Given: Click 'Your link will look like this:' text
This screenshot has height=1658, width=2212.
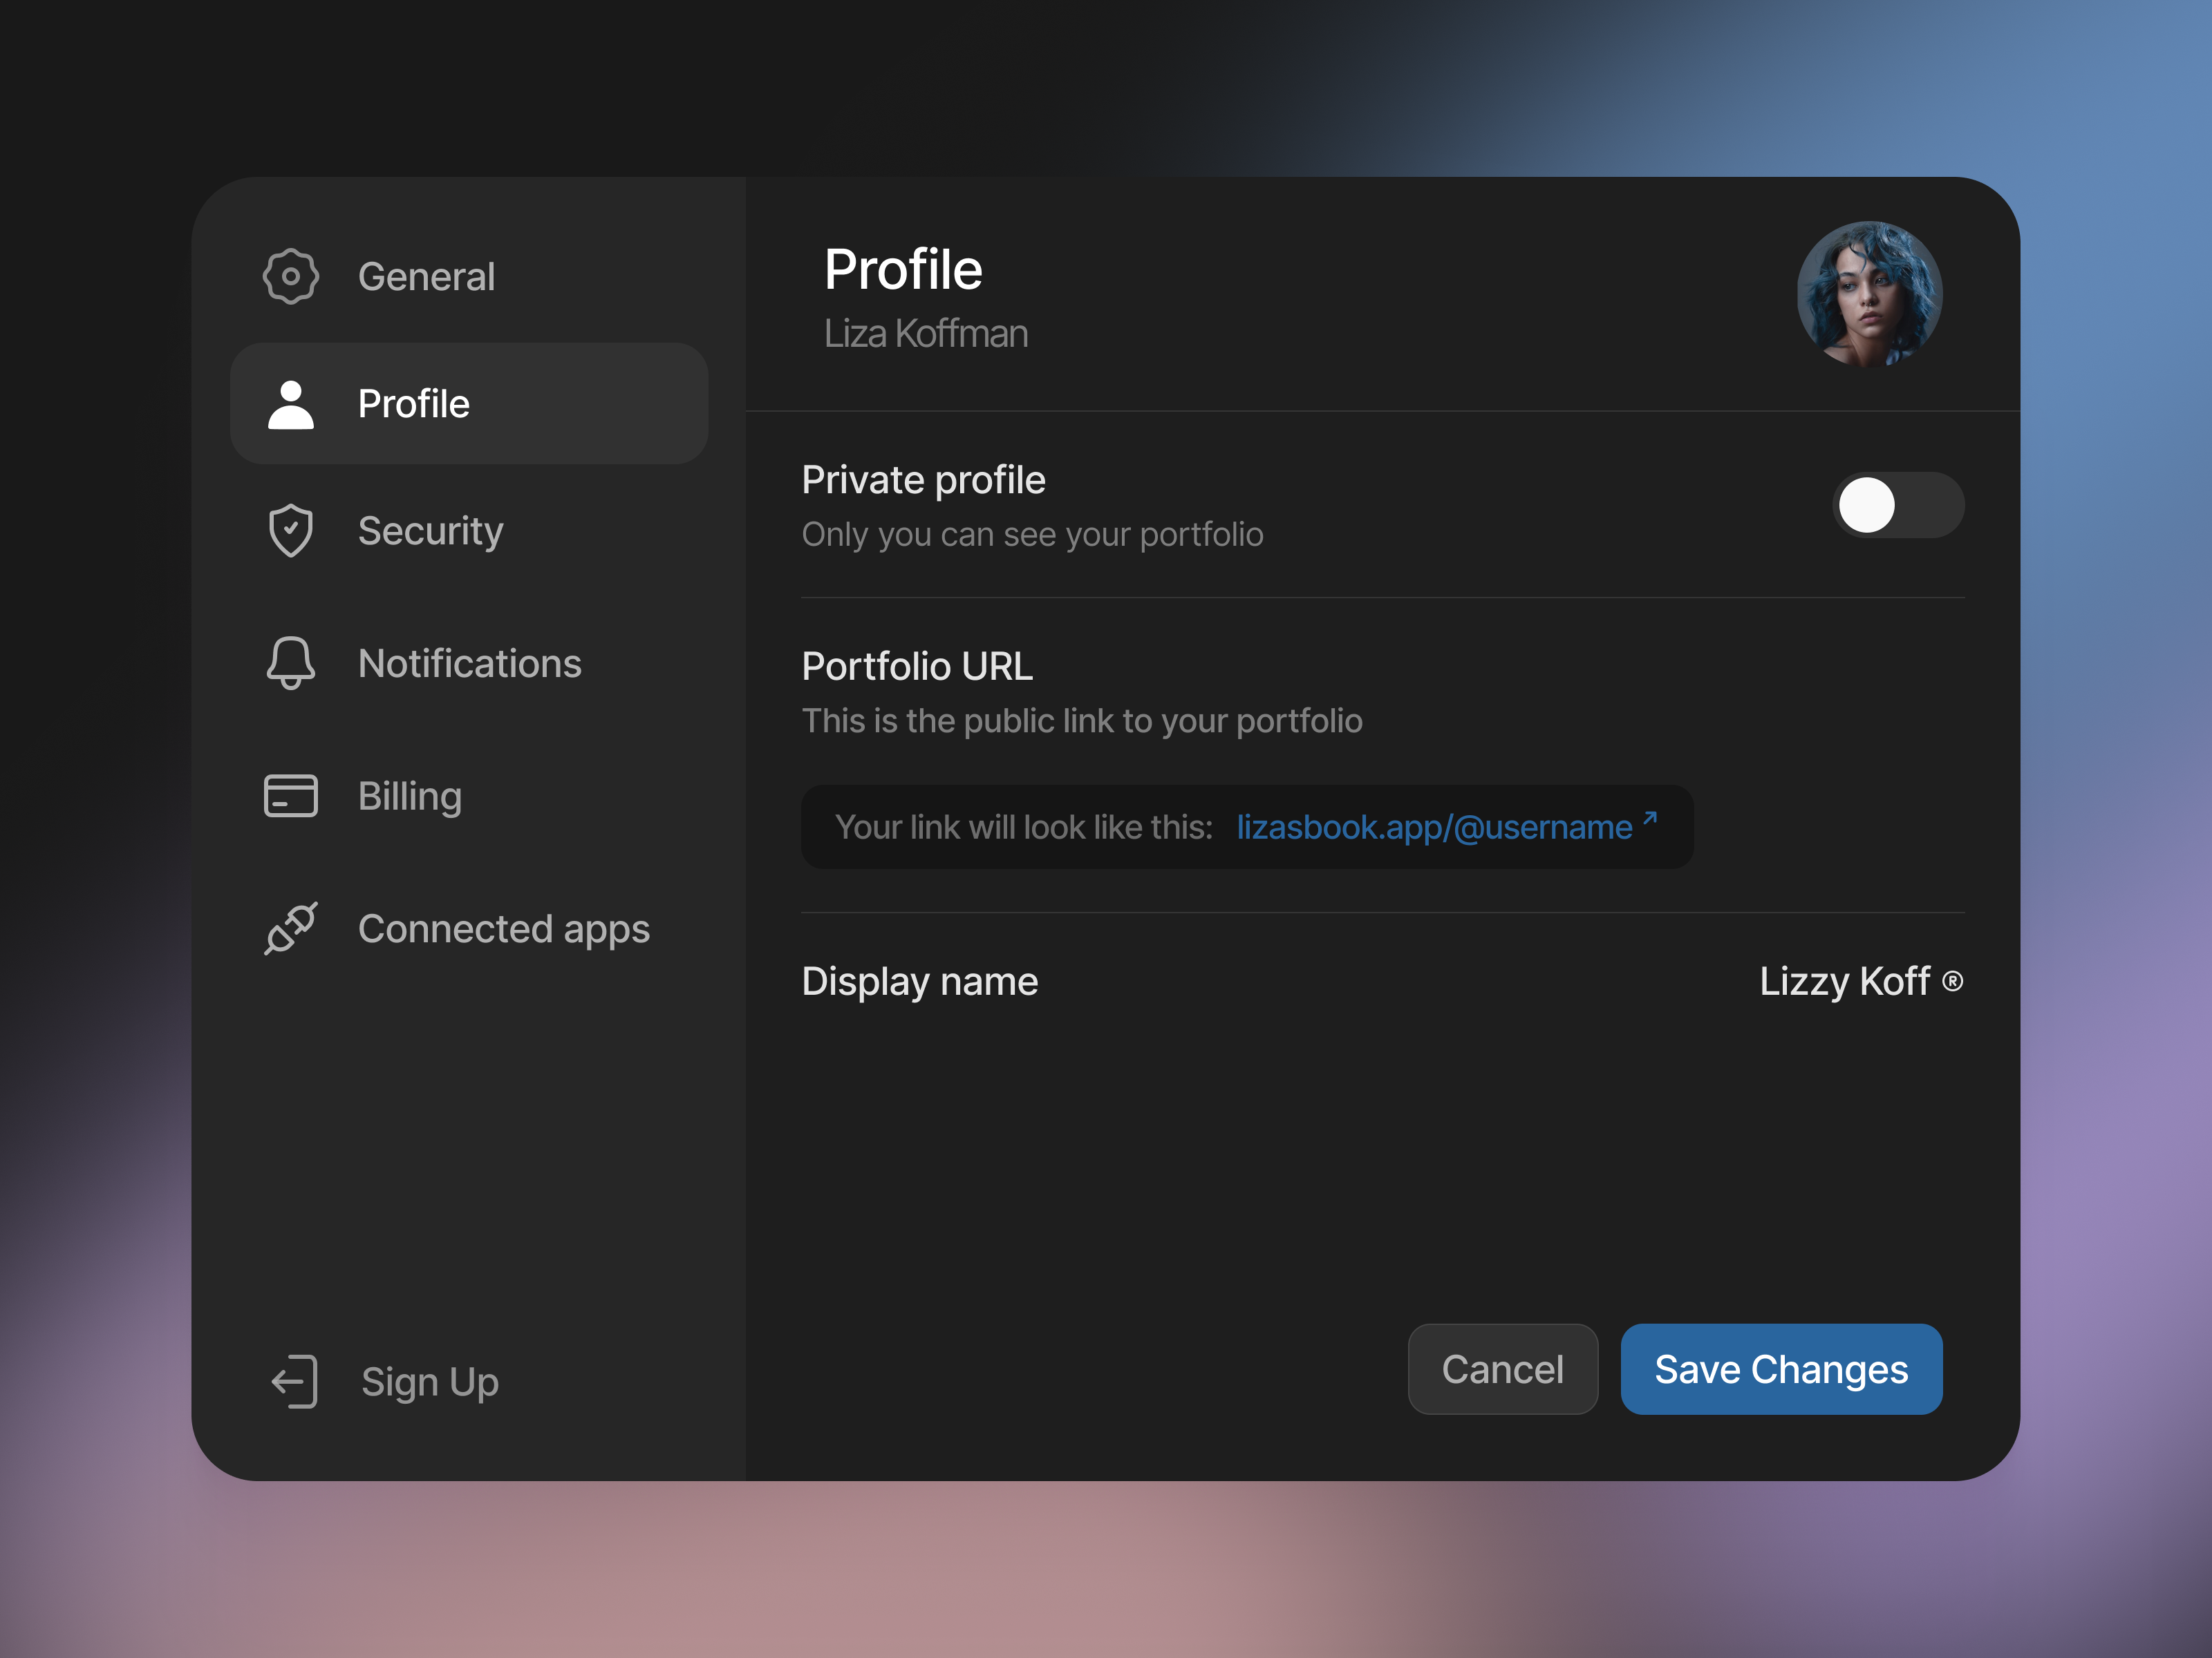Looking at the screenshot, I should tap(1024, 826).
